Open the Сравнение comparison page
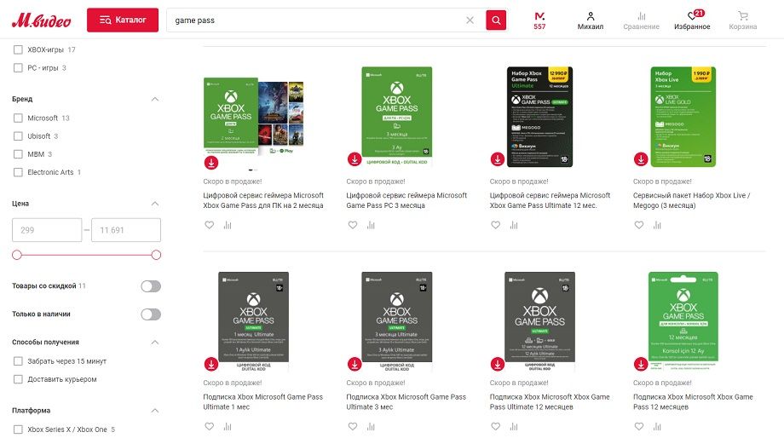 (x=641, y=21)
